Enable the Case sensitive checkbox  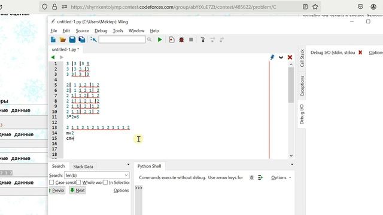pos(51,182)
